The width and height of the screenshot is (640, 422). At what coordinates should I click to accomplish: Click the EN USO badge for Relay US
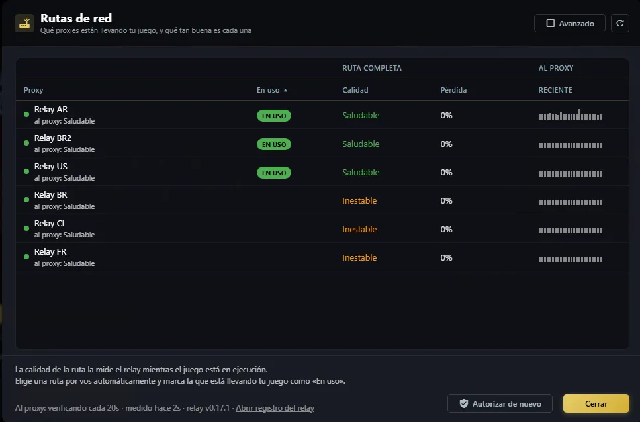coord(274,173)
